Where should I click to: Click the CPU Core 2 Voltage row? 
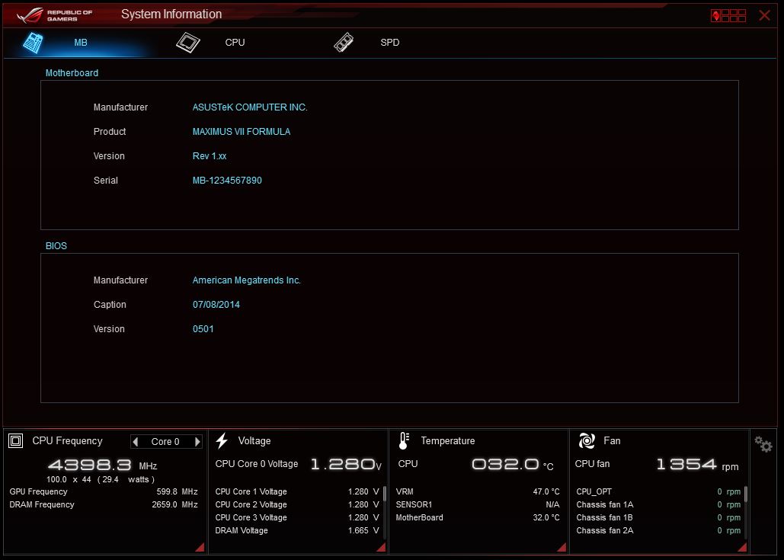(x=297, y=504)
